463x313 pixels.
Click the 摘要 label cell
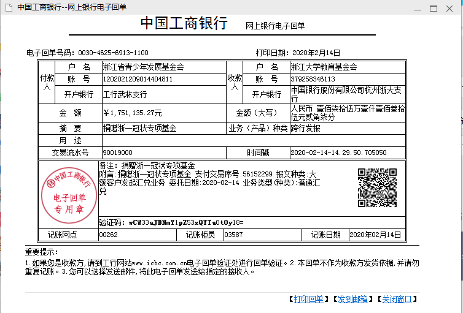click(70, 129)
